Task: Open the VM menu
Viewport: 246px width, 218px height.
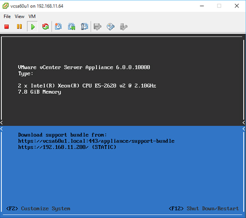Action: tap(32, 16)
